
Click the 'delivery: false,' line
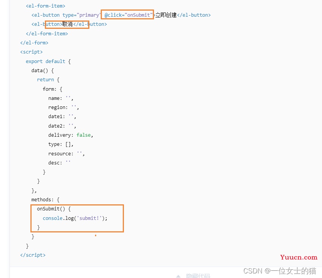coord(71,135)
